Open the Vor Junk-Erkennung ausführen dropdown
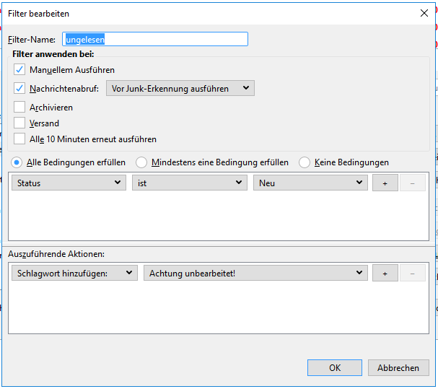Viewport: 438px width, 389px height. coord(180,89)
